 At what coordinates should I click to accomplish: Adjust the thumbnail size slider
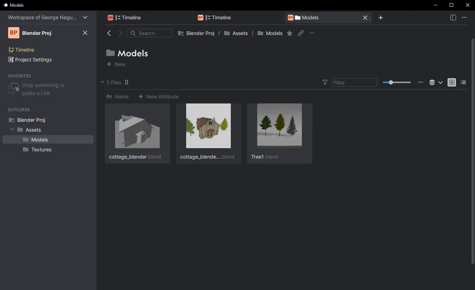click(391, 82)
